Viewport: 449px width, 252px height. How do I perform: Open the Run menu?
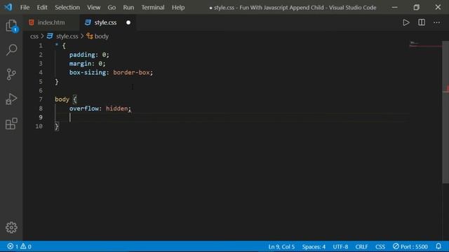coord(128,8)
